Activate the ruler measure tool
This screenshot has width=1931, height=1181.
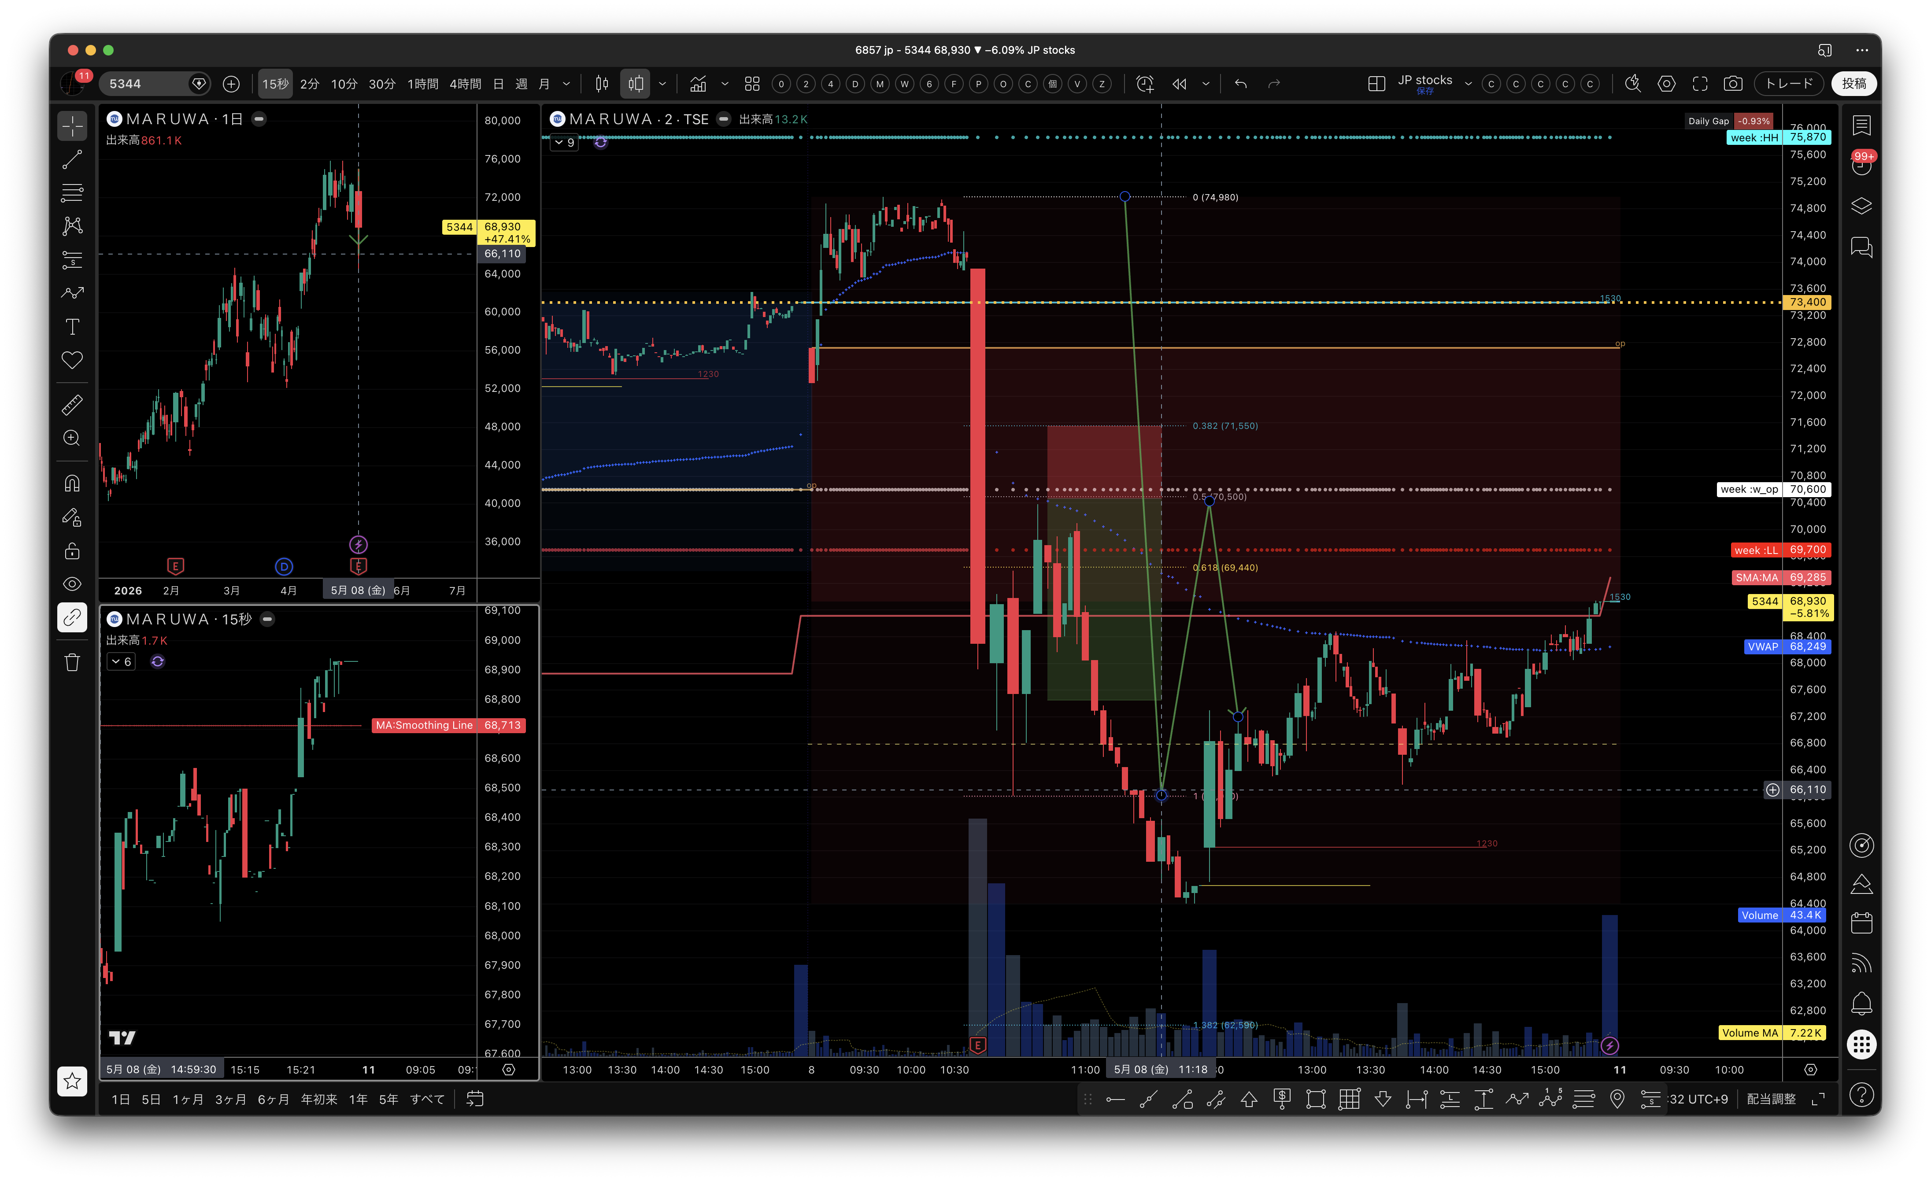tap(72, 405)
